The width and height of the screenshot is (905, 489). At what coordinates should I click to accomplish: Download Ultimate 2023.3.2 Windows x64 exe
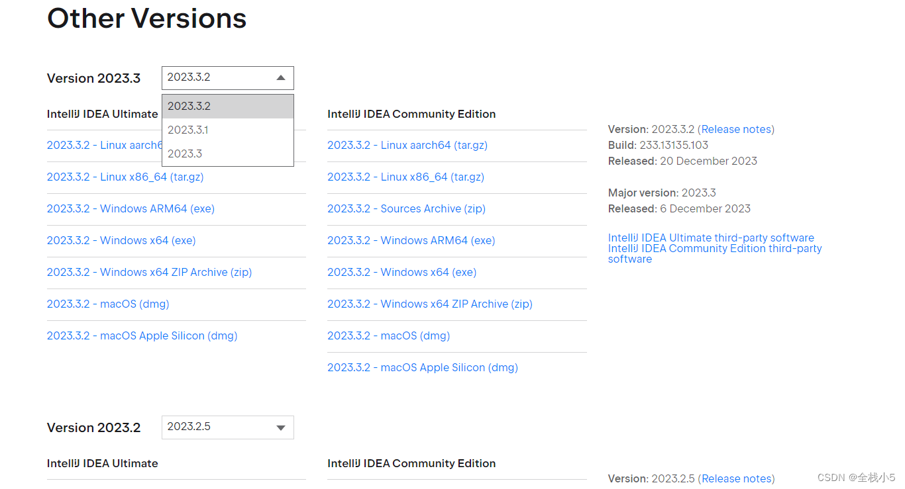[x=121, y=241]
